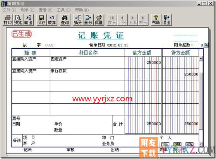This screenshot has width=216, height=159.
Task: Click the third small icon below 个人
Action: [190, 144]
